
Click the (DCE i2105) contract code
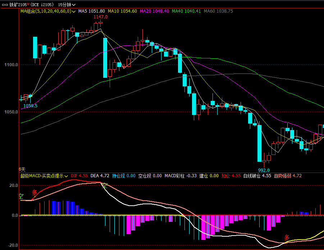pos(42,5)
